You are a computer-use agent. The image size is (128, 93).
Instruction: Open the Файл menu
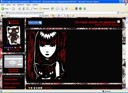pyautogui.click(x=3, y=5)
